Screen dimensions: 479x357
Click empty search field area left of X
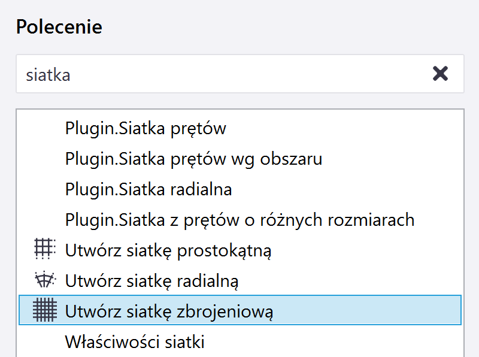269,74
